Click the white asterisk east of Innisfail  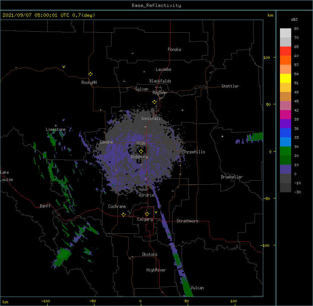pyautogui.click(x=182, y=110)
